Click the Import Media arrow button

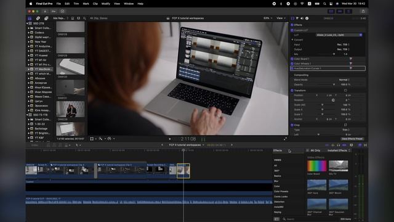(45, 11)
